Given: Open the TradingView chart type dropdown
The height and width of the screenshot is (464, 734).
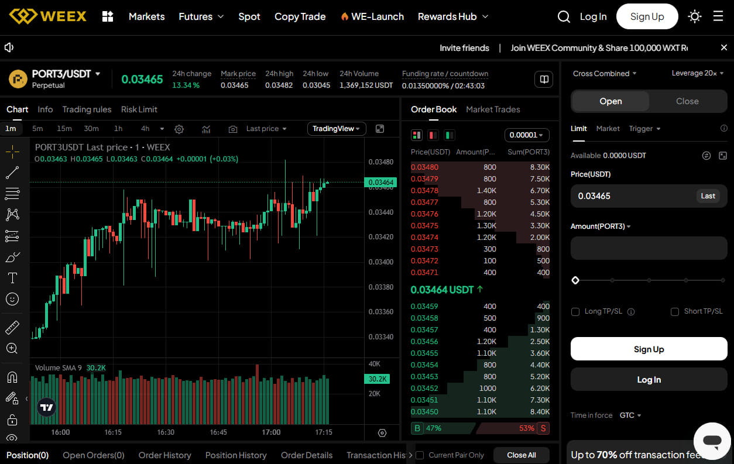Looking at the screenshot, I should (337, 129).
